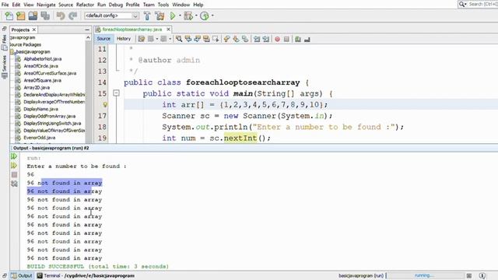
Task: Open editor Forward history dropdown arrow
Action: click(170, 39)
